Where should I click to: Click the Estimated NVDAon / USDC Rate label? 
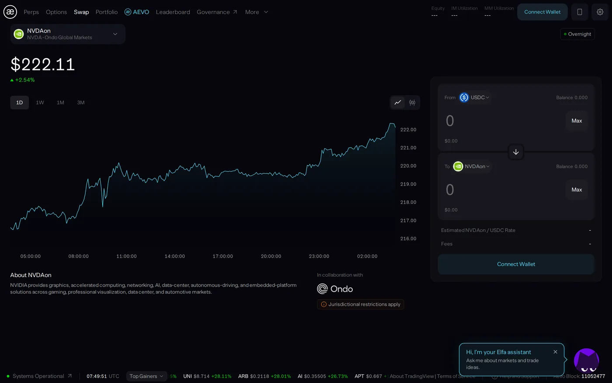click(478, 230)
